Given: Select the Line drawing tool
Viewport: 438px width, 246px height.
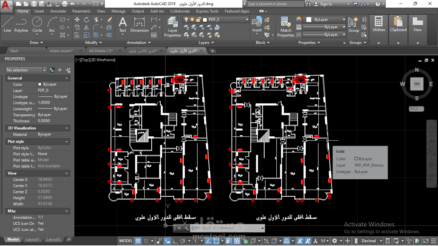Looking at the screenshot, I should click(7, 25).
